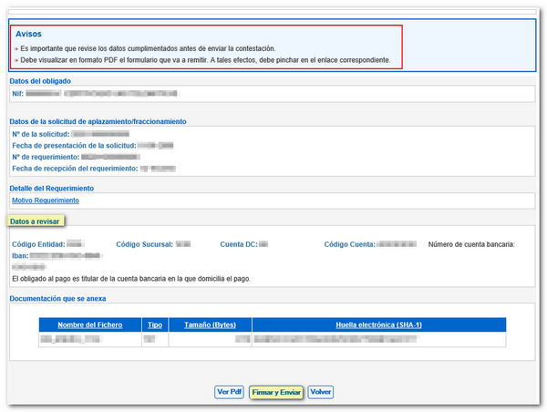
Task: Click the second red bullet in Avisos
Action: point(15,60)
